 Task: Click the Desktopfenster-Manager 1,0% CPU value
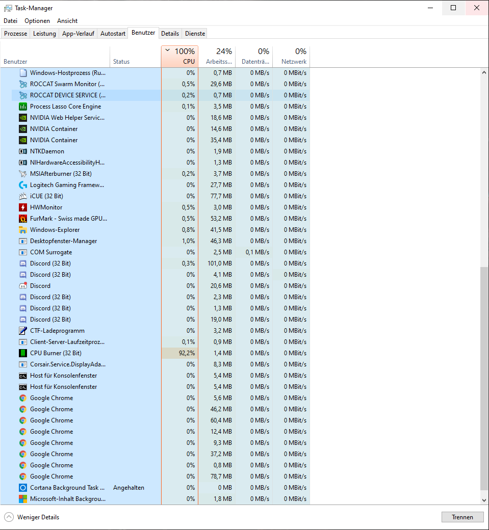pos(188,241)
